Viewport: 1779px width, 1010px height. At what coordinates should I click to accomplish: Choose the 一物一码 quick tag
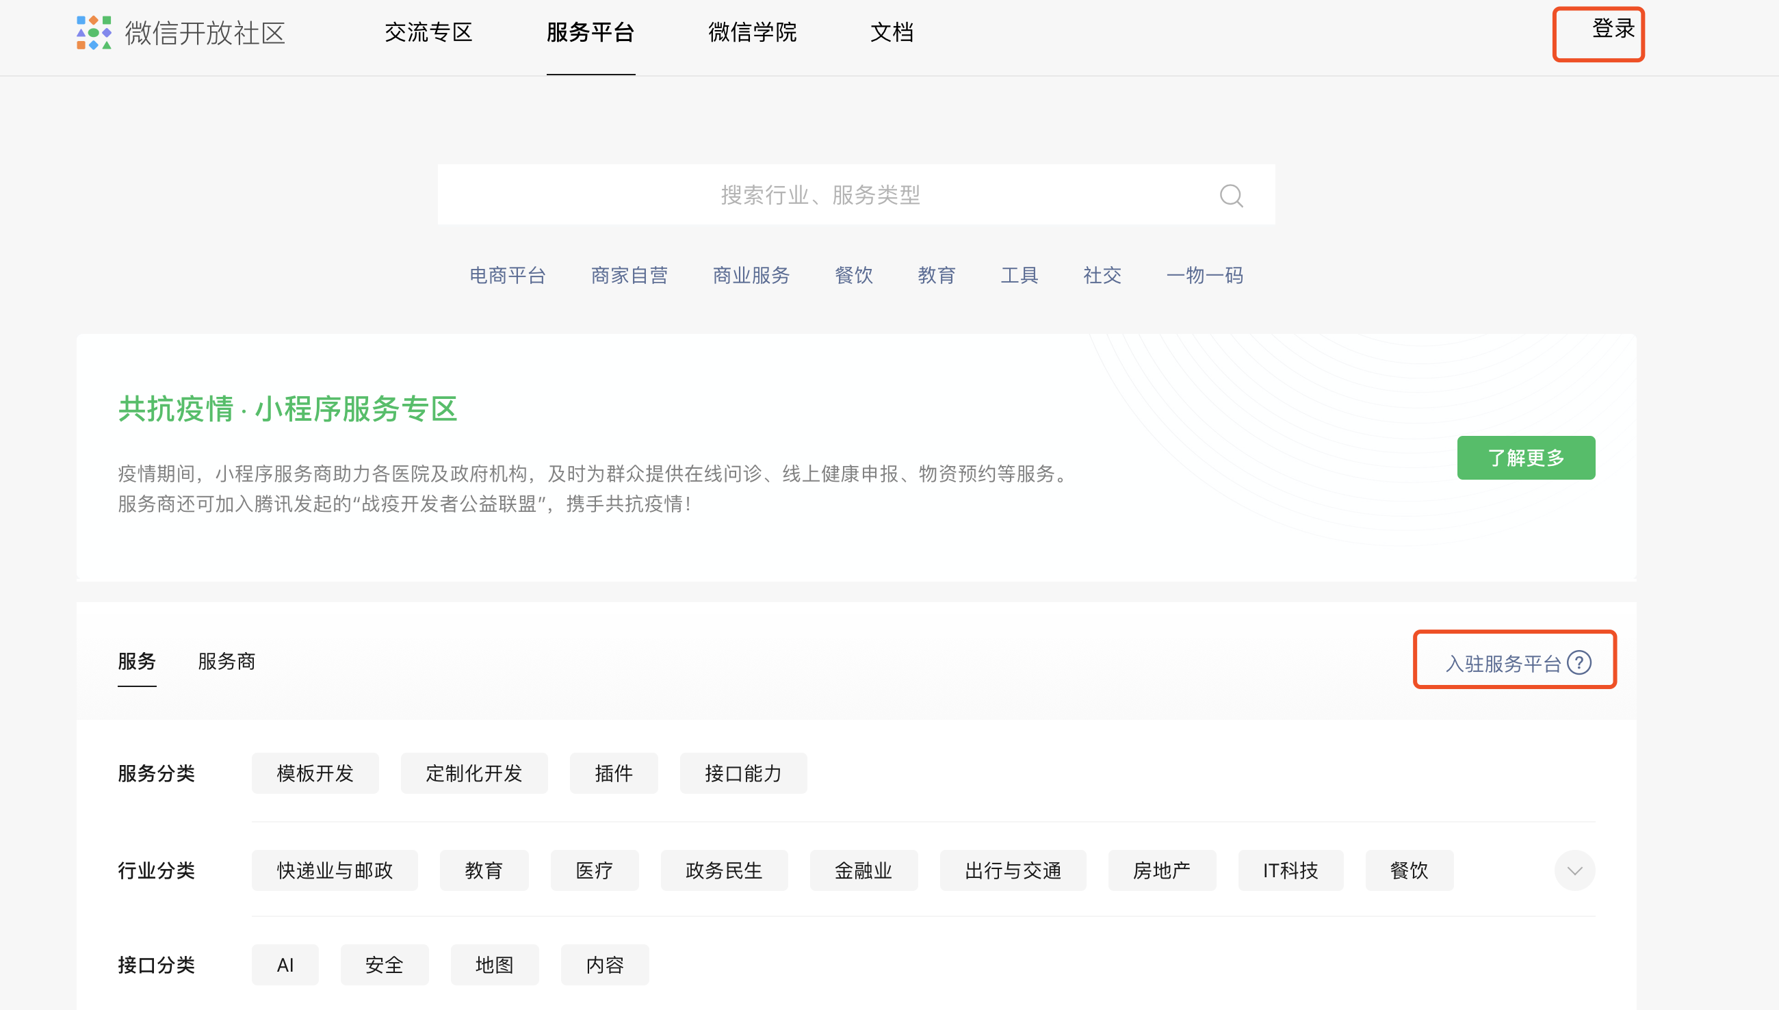pos(1204,275)
